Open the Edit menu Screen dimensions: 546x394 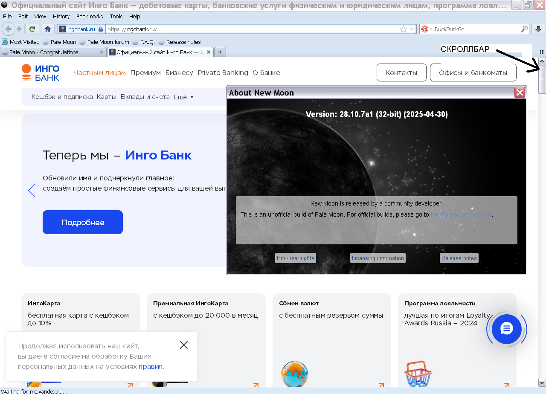coord(23,16)
